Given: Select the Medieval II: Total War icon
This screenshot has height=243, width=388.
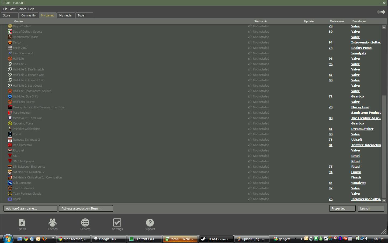Looking at the screenshot, I should click(10, 118).
